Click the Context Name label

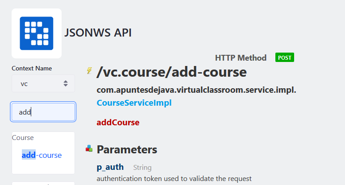[32, 68]
